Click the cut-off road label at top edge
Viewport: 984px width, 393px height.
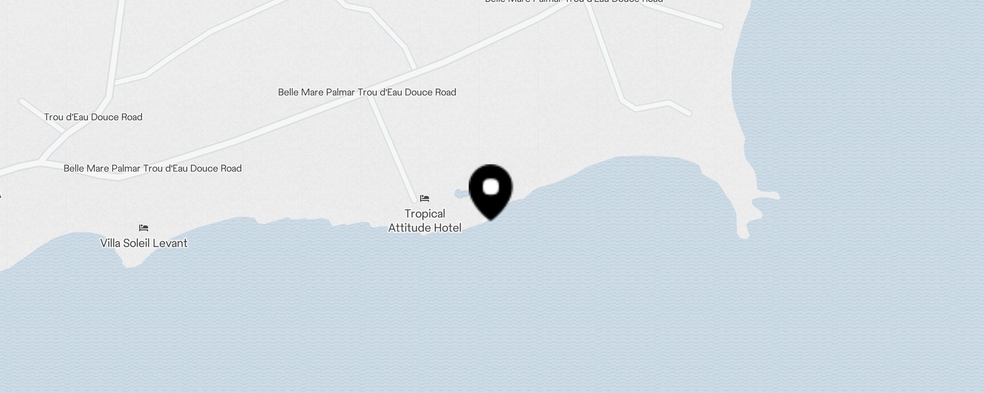tap(574, 1)
